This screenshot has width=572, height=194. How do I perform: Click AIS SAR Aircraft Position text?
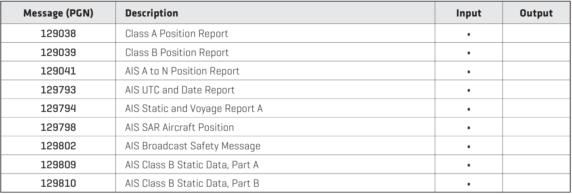coord(180,128)
